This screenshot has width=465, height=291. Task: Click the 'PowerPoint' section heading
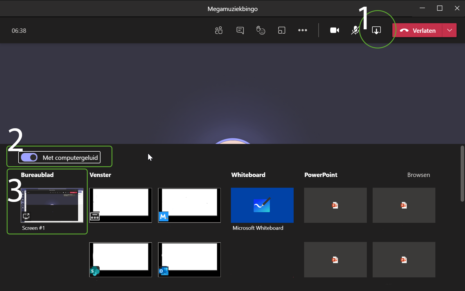tap(321, 175)
